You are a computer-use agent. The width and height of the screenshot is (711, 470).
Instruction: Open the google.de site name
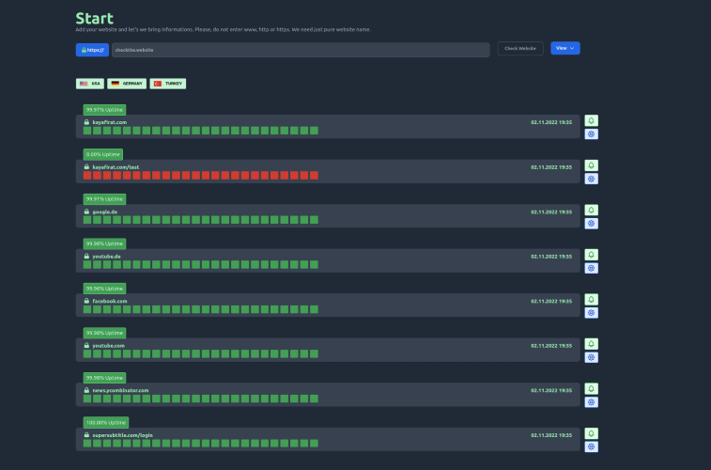(x=105, y=211)
